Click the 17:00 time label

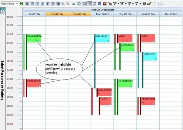pos(9,115)
